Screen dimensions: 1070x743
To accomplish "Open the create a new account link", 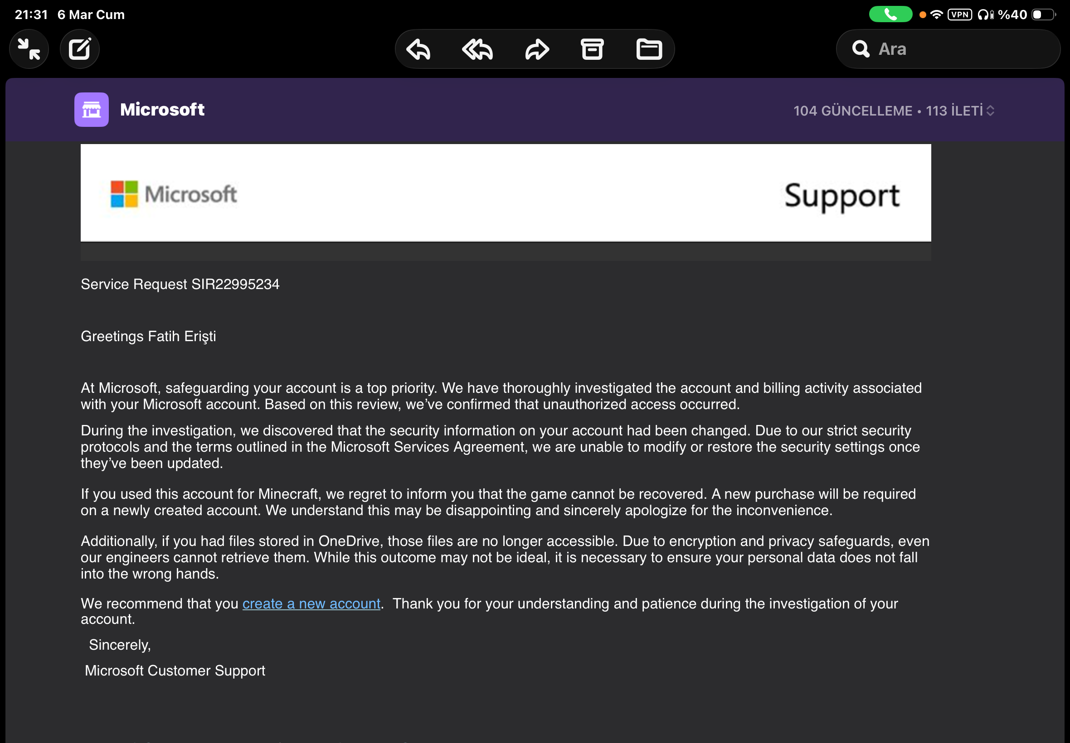I will click(x=311, y=603).
